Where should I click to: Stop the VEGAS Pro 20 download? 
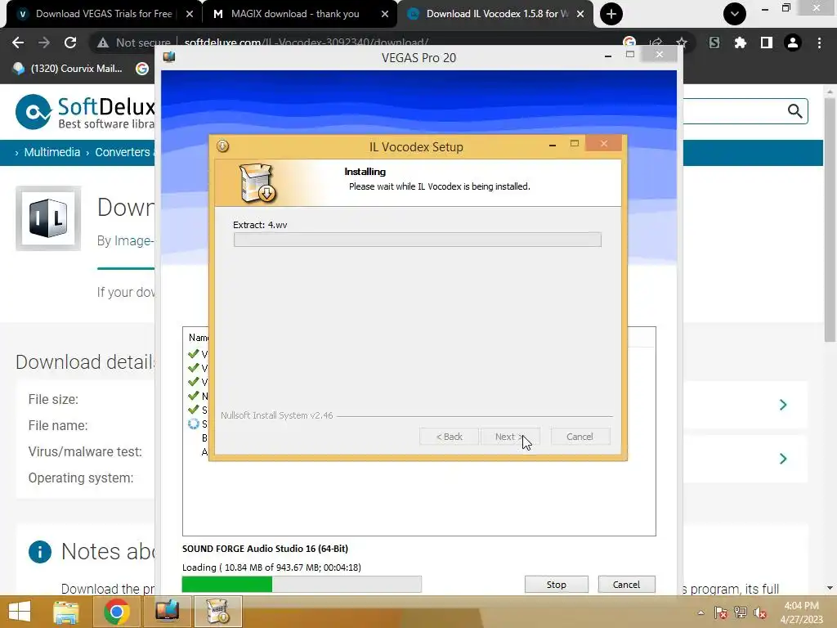tap(556, 585)
